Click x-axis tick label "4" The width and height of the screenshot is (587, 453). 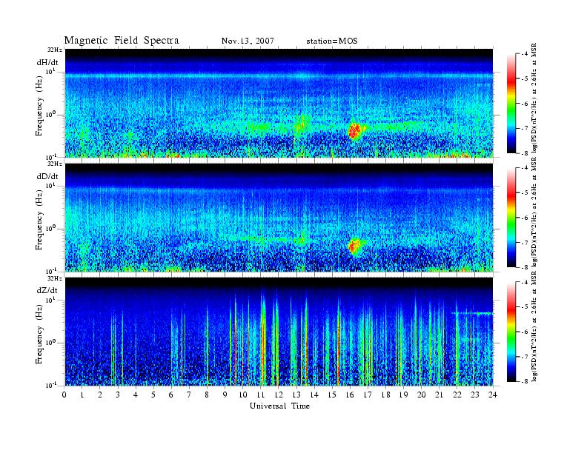(x=136, y=395)
